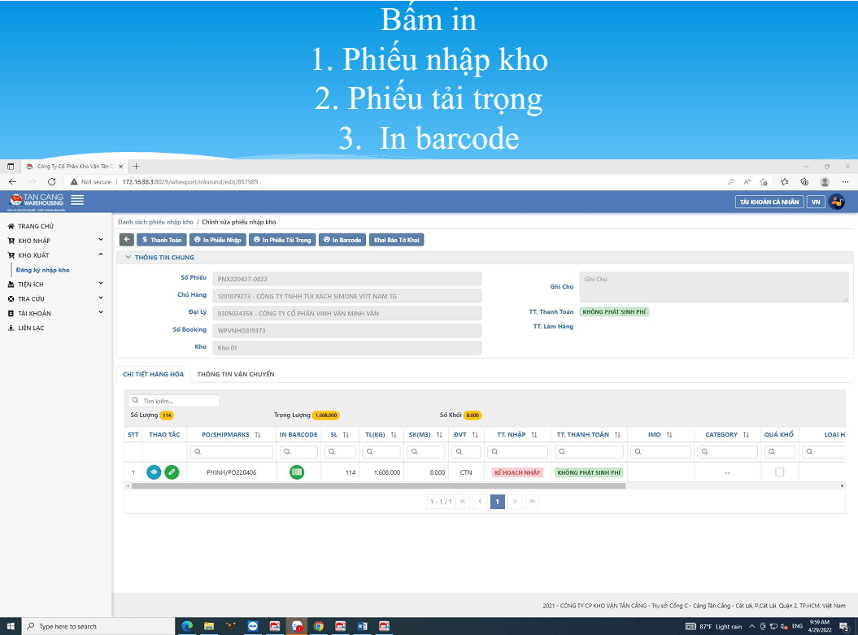
Task: Open the hamburger menu next to Tan Cang logo
Action: 78,200
